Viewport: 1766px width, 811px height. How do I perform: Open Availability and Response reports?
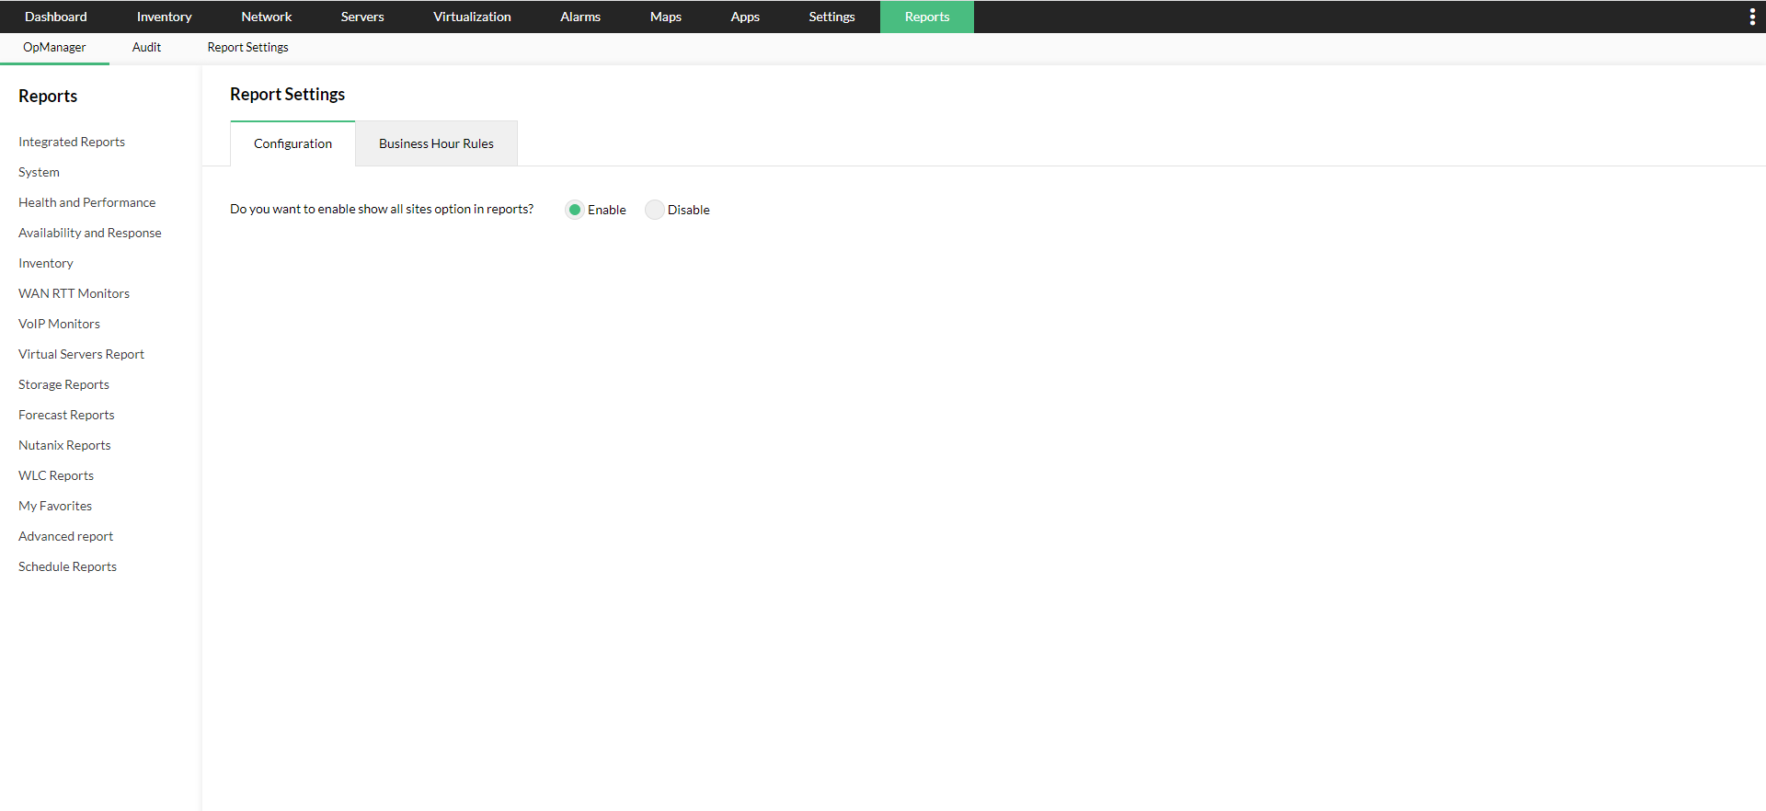click(89, 233)
